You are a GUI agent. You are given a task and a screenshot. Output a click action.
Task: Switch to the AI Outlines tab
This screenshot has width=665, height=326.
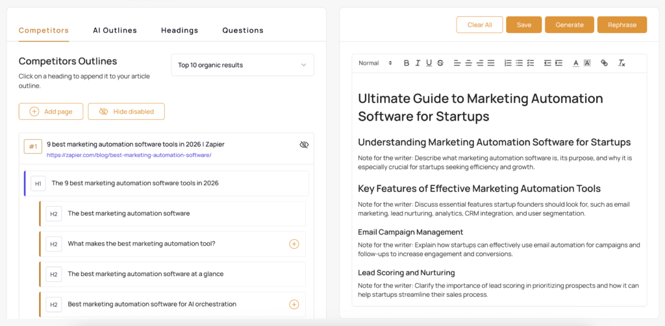115,30
